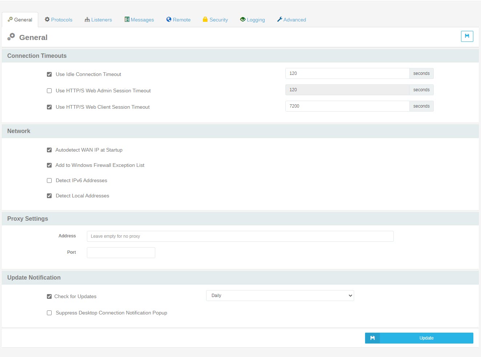481x357 pixels.
Task: Go to the Messages tab
Action: pos(139,20)
